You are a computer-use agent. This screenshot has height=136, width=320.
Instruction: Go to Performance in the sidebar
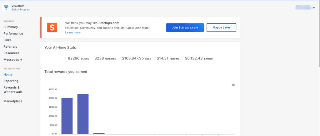pos(13,34)
